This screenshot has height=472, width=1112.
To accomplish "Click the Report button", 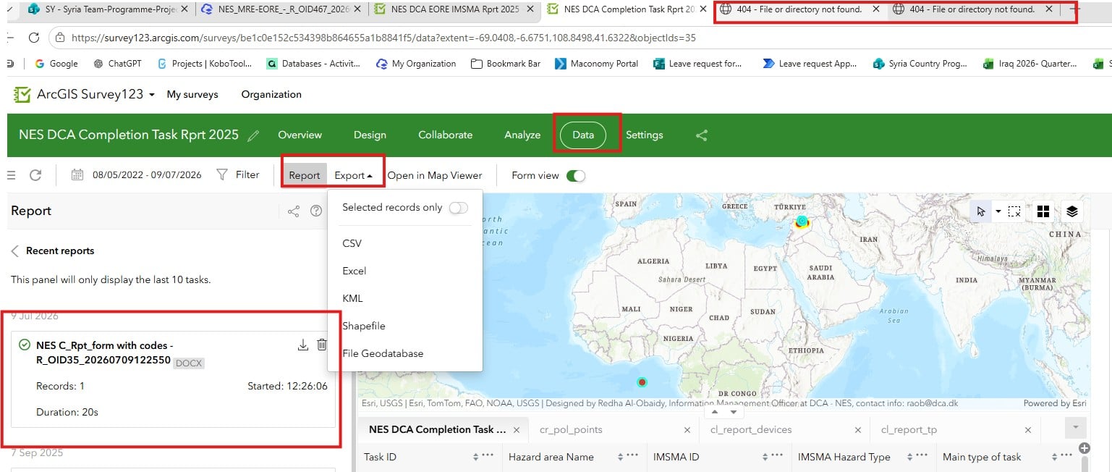I will [304, 175].
